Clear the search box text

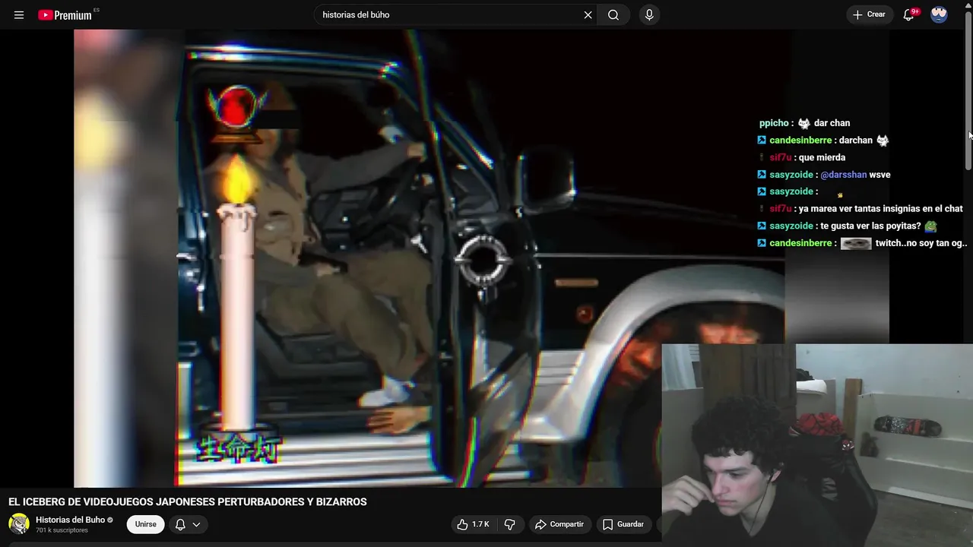click(588, 15)
